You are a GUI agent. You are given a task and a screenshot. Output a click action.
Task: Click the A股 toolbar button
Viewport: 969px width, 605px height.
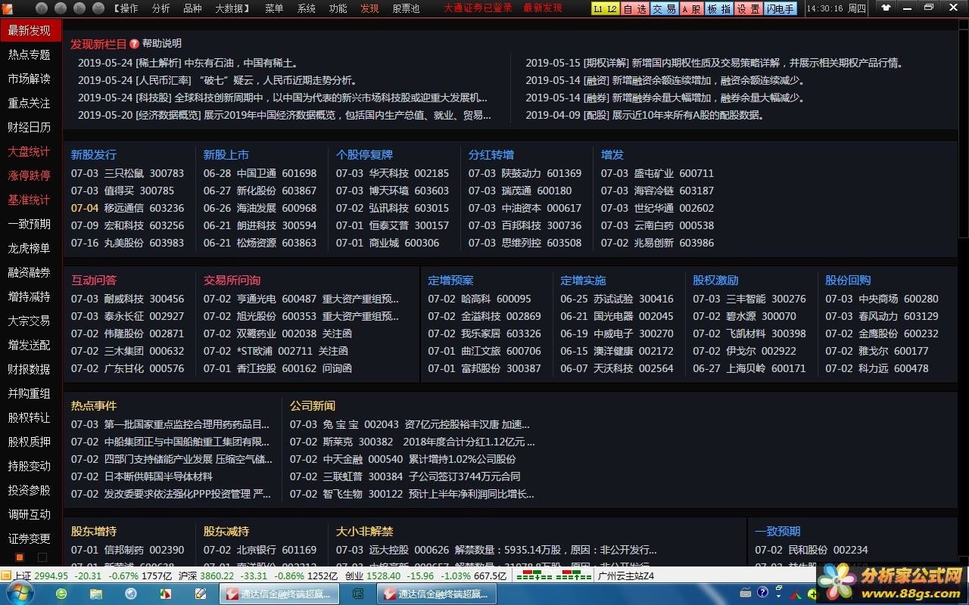691,9
